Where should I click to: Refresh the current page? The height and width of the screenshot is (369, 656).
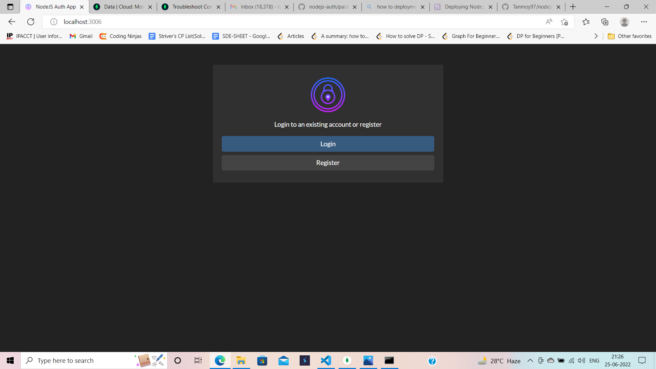pyautogui.click(x=31, y=22)
